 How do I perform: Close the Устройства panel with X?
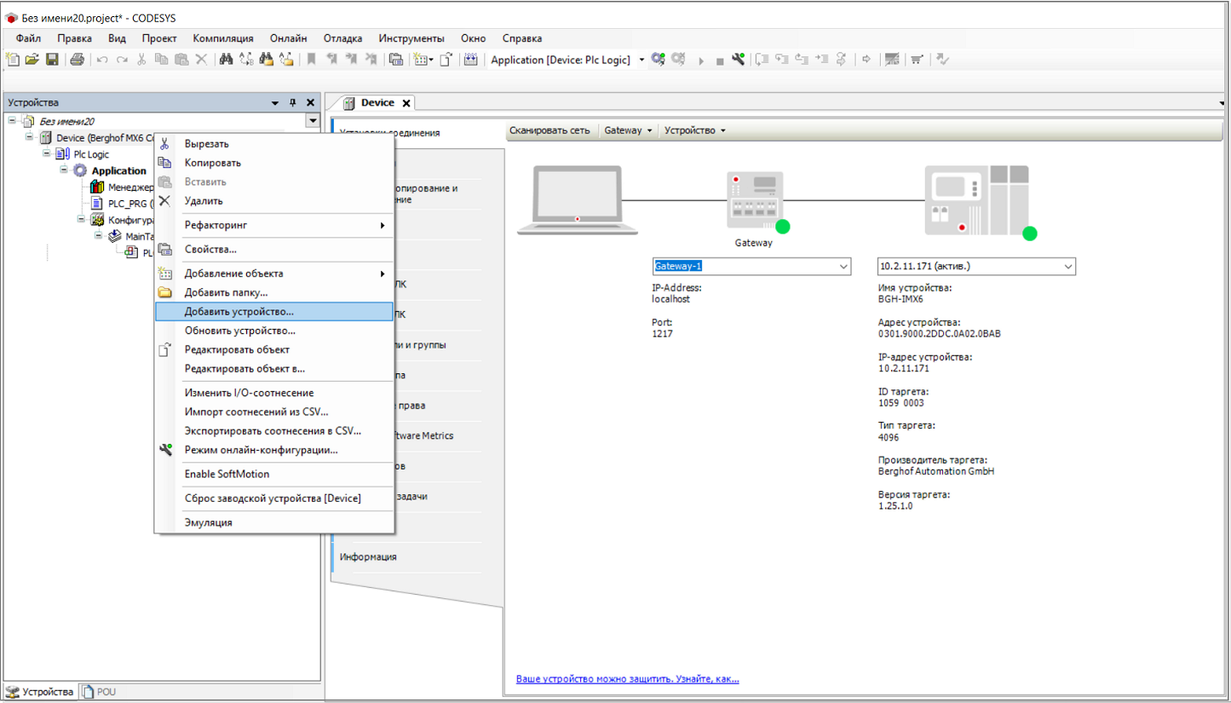pyautogui.click(x=310, y=102)
